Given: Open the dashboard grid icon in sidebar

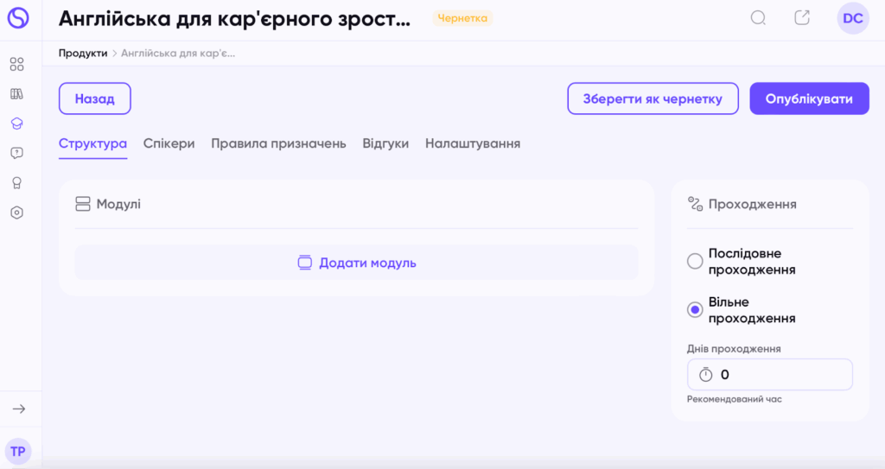Looking at the screenshot, I should tap(17, 64).
